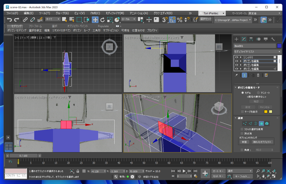
Task: Activate the Select and Link chain icon
Action: [x=25, y=20]
